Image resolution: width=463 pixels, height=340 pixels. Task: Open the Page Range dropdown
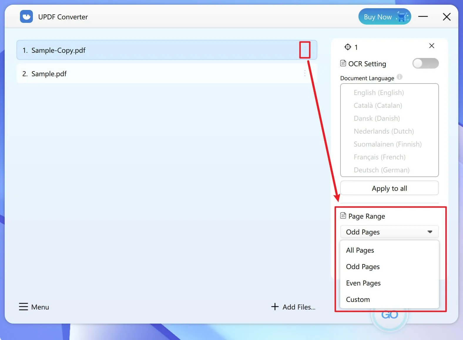pyautogui.click(x=389, y=232)
